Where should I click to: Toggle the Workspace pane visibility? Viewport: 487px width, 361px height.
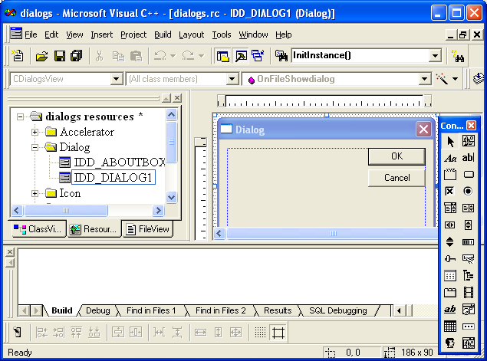(x=222, y=56)
